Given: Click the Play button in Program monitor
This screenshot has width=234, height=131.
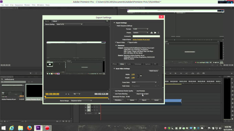Looking at the screenshot, I should click(175, 73).
